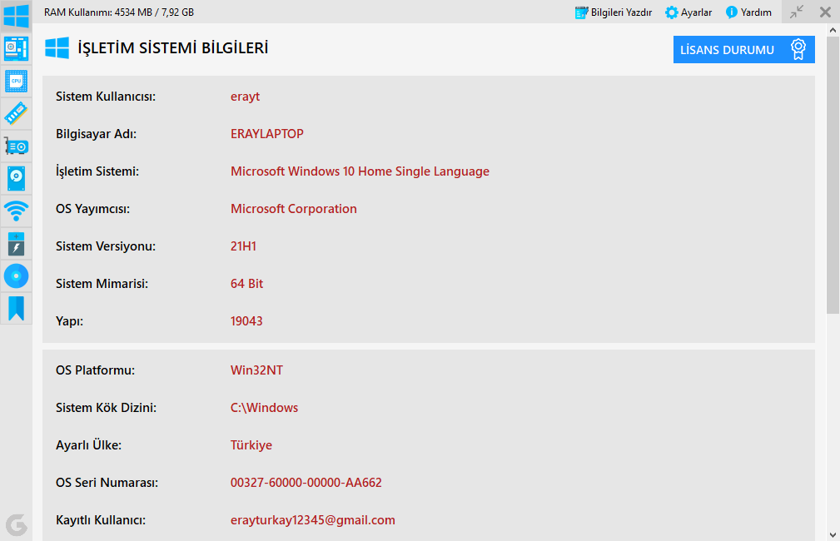Click the scrollbar down arrow
This screenshot has height=541, width=840.
pyautogui.click(x=833, y=534)
